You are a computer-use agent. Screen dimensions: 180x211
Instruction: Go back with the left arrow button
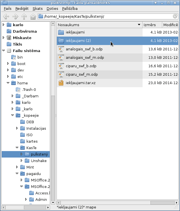pyautogui.click(x=6, y=17)
